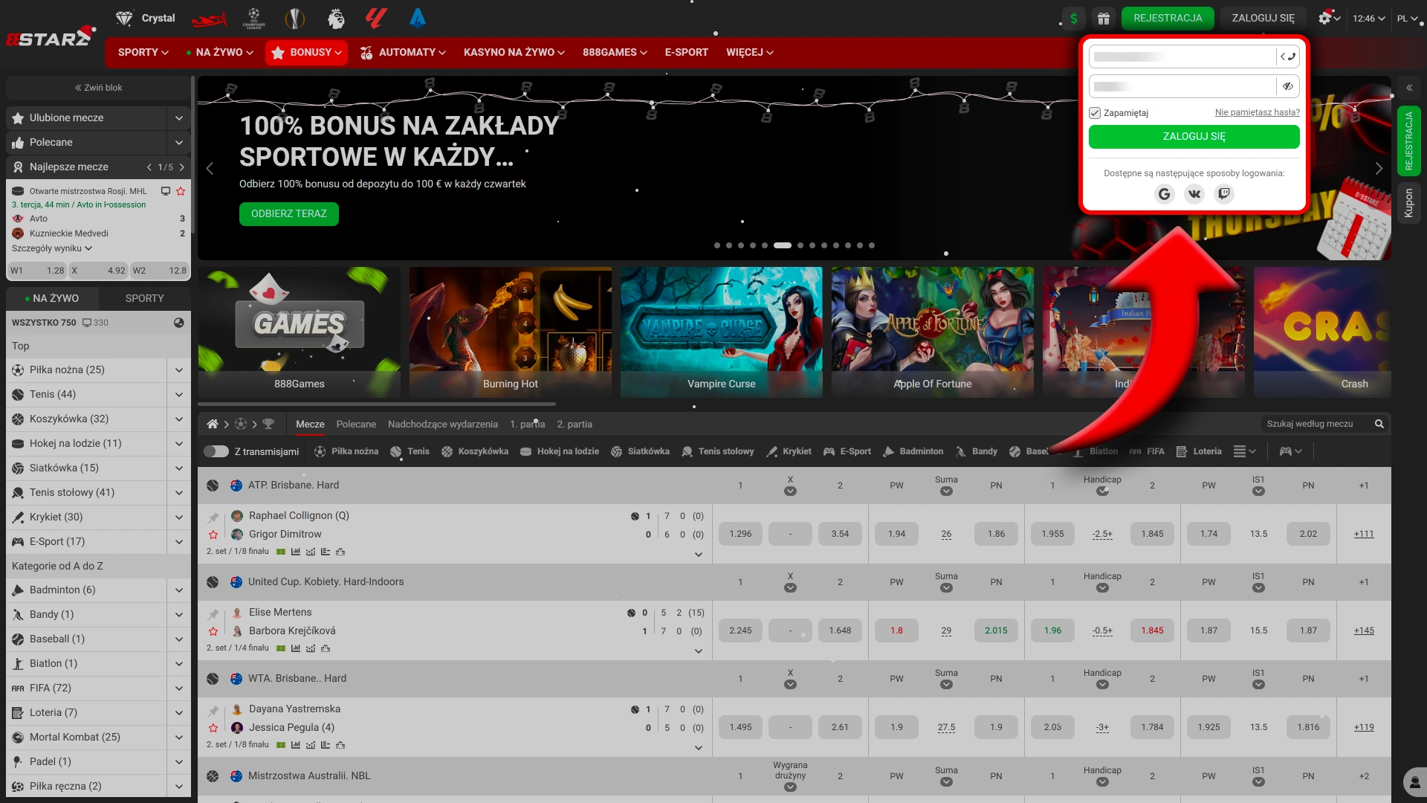Image resolution: width=1427 pixels, height=803 pixels.
Task: Log in via the Twitch icon
Action: pos(1224,194)
